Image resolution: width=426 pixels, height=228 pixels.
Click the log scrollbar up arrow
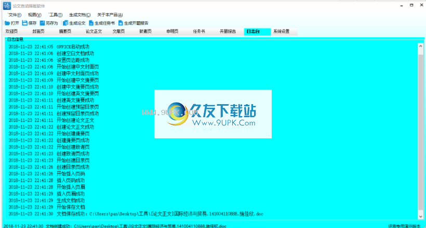(x=421, y=46)
